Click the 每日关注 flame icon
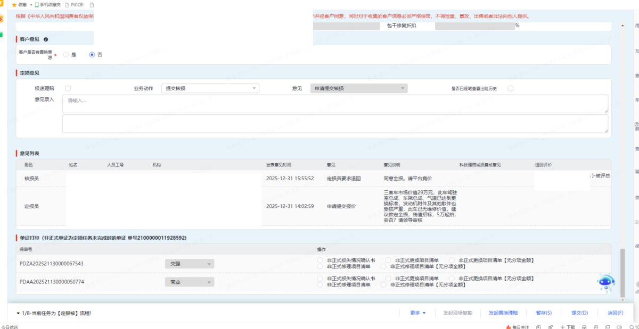The image size is (639, 329). [509, 326]
